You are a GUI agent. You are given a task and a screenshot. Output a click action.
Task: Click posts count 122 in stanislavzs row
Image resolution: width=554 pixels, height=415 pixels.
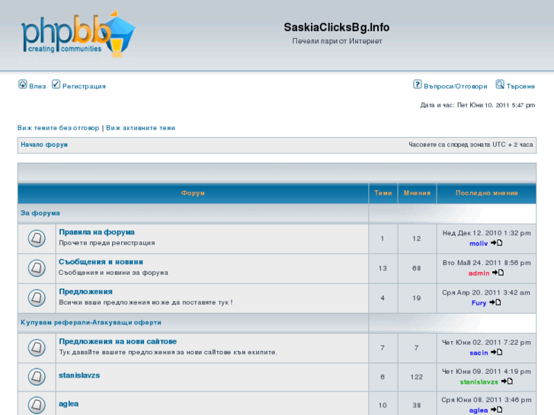[x=417, y=377]
